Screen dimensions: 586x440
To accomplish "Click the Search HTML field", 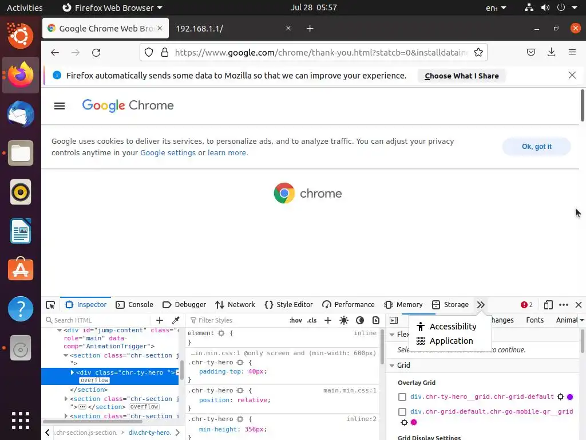I will tap(98, 321).
